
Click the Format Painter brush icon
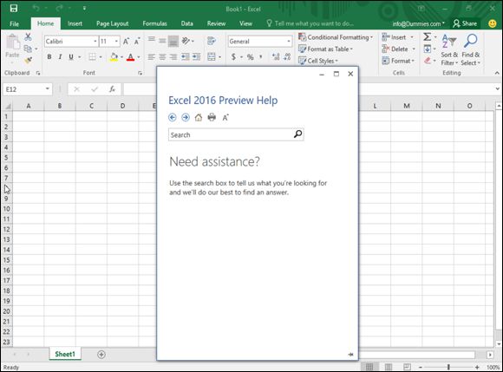(29, 60)
